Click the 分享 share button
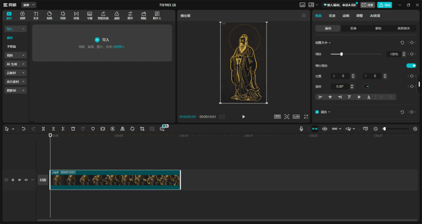 (x=368, y=5)
